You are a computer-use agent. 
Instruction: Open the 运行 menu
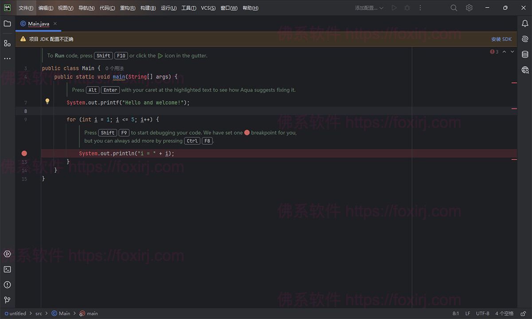coord(168,8)
